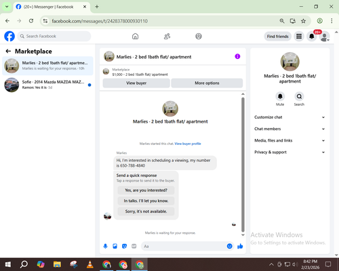Search in conversation with the magnifier icon
The image size is (339, 271).
click(299, 97)
